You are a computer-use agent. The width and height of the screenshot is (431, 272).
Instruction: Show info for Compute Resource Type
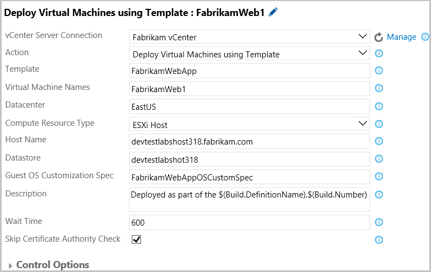coord(379,124)
